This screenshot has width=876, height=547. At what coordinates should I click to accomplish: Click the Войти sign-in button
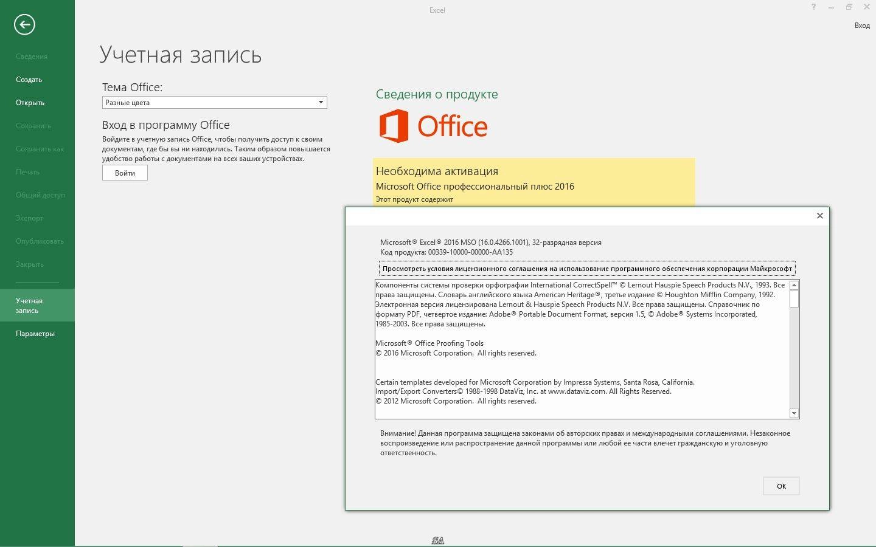point(125,173)
